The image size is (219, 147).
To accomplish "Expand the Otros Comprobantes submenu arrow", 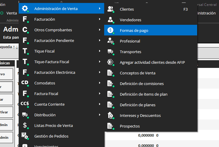I will click(x=100, y=30).
